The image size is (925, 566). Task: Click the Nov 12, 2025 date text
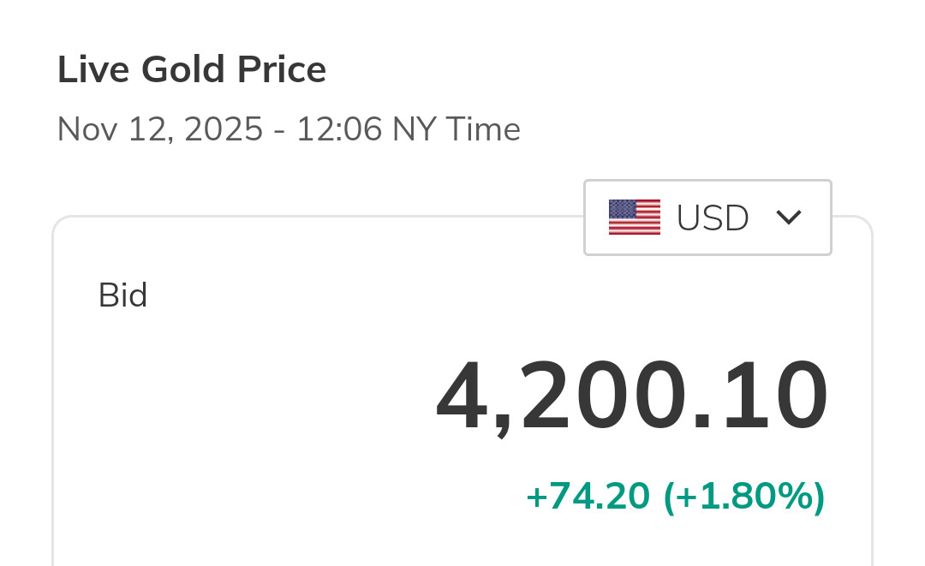pyautogui.click(x=159, y=130)
